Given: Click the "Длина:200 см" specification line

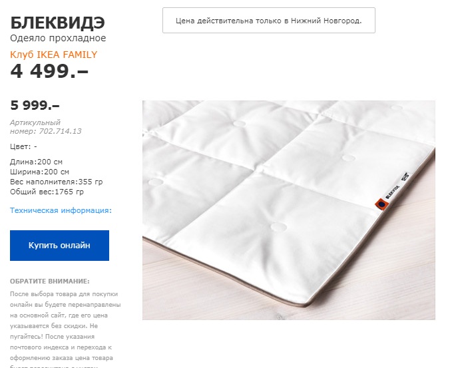Looking at the screenshot, I should pyautogui.click(x=36, y=162).
